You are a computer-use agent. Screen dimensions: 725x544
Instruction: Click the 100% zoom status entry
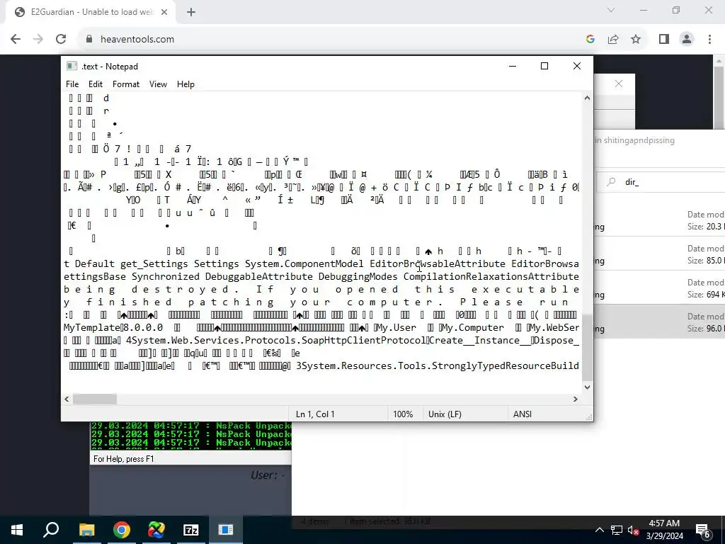point(403,414)
